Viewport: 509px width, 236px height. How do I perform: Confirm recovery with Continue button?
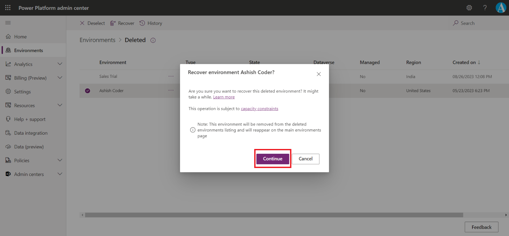point(273,159)
